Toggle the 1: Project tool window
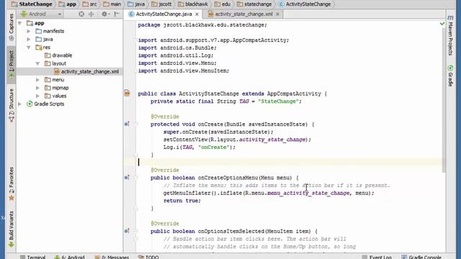This screenshot has height=259, width=461. (12, 64)
